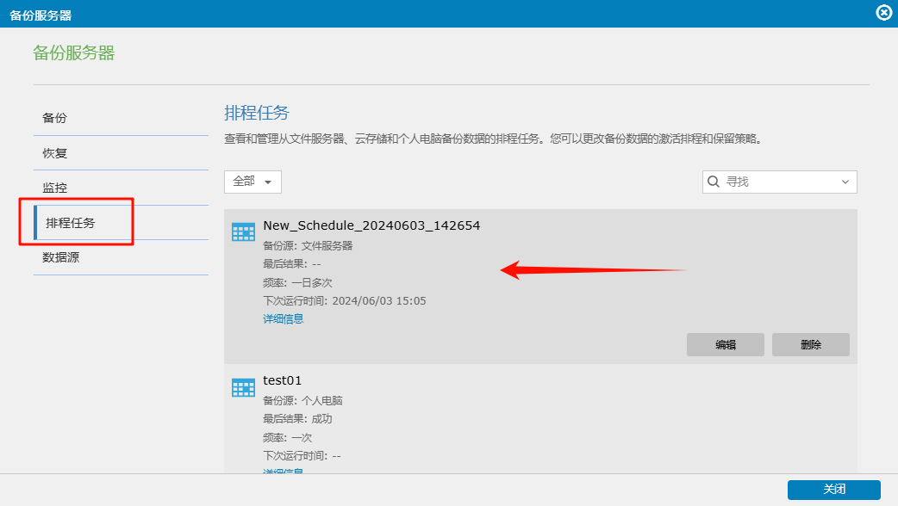Click the 下次运行时间 2024/06/03 15:05 text

pyautogui.click(x=345, y=301)
